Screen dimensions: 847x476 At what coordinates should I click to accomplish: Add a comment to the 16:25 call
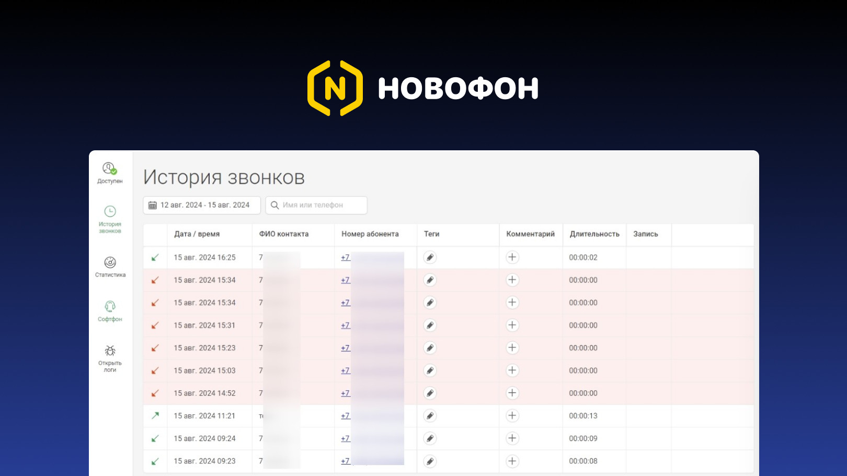click(x=512, y=257)
